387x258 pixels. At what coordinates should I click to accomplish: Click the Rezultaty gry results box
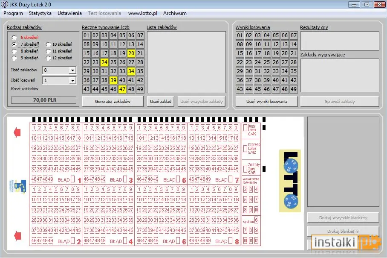coord(340,41)
